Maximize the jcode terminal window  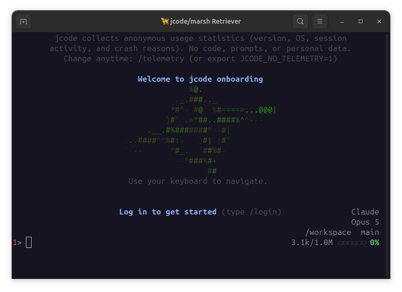pyautogui.click(x=361, y=21)
